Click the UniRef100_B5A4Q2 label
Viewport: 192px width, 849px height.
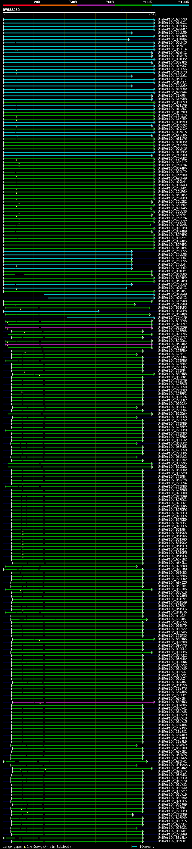172,344
